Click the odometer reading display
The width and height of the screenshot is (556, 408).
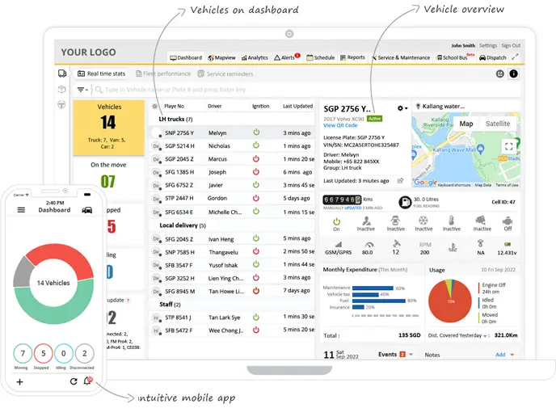tap(342, 200)
